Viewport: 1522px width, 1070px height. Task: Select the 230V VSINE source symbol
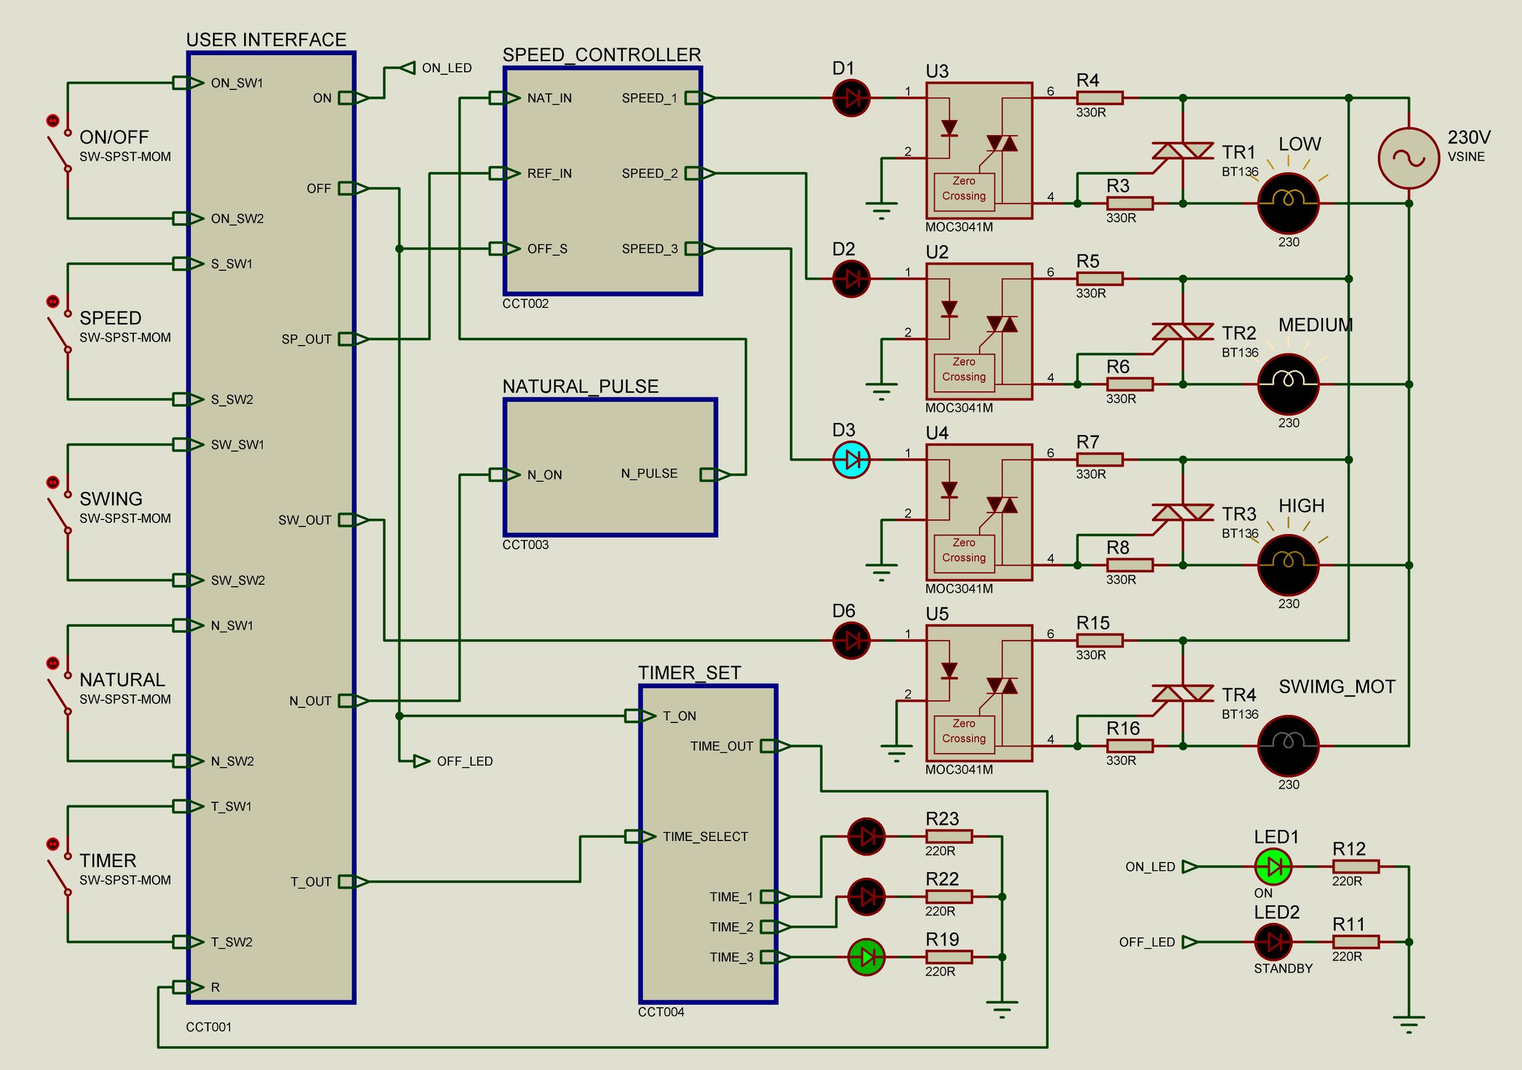click(1408, 159)
